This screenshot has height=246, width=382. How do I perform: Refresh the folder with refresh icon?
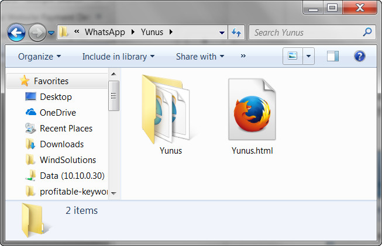pos(236,32)
